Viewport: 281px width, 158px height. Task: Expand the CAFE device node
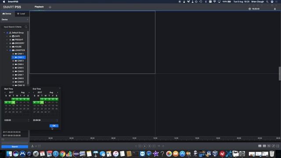click(x=7, y=36)
